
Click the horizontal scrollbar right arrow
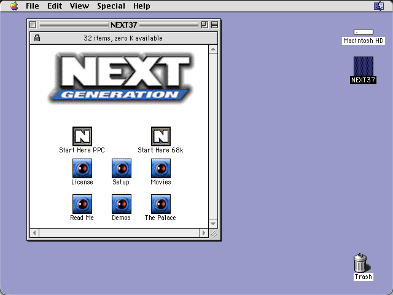point(204,233)
